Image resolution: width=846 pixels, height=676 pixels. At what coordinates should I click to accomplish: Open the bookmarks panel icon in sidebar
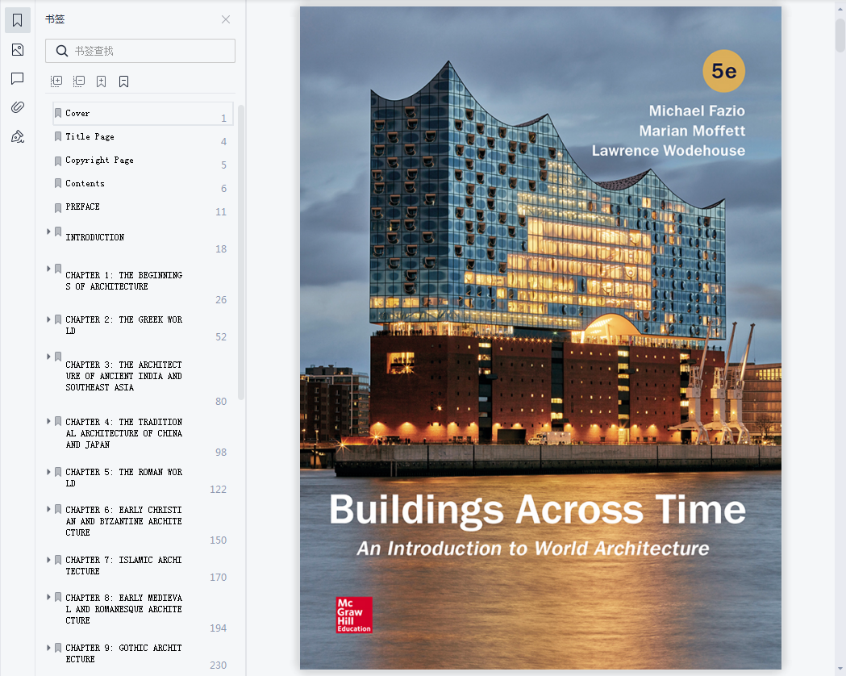pyautogui.click(x=18, y=21)
